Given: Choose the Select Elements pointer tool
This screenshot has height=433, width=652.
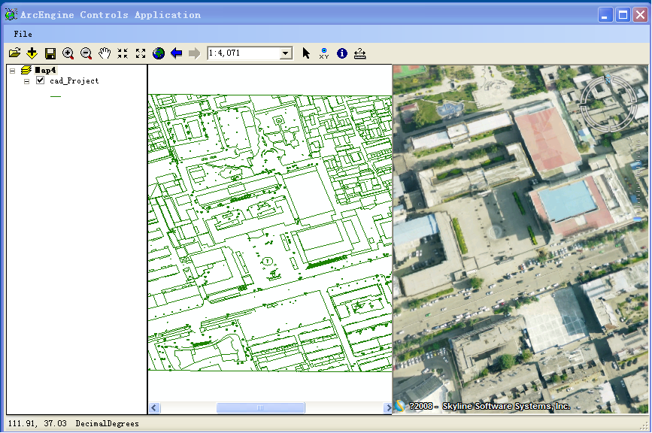Looking at the screenshot, I should click(x=306, y=53).
